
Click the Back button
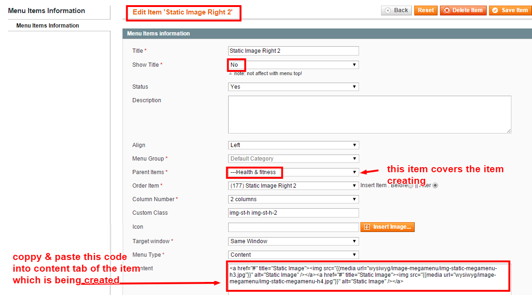click(396, 10)
